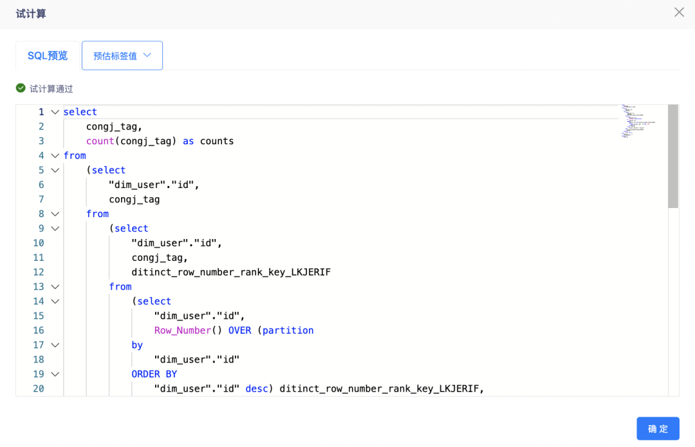
Task: Collapse the 'from' block at line 4
Action: (55, 156)
